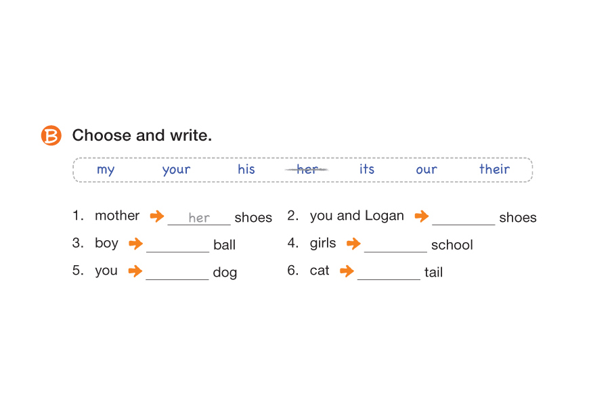Click the orange B section icon
This screenshot has height=414, width=591.
click(x=51, y=135)
